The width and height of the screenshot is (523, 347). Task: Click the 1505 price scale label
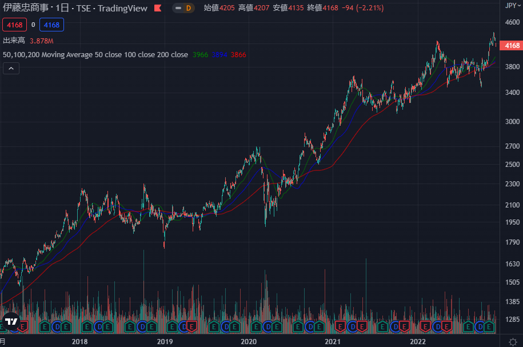512,282
